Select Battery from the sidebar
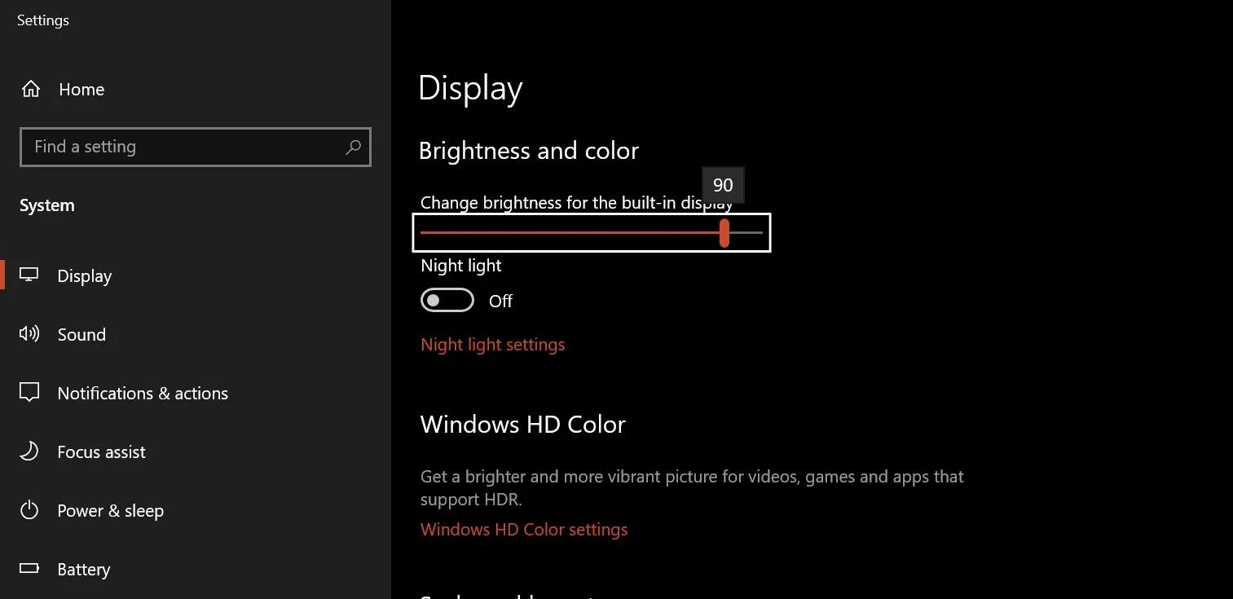Image resolution: width=1233 pixels, height=599 pixels. (83, 569)
